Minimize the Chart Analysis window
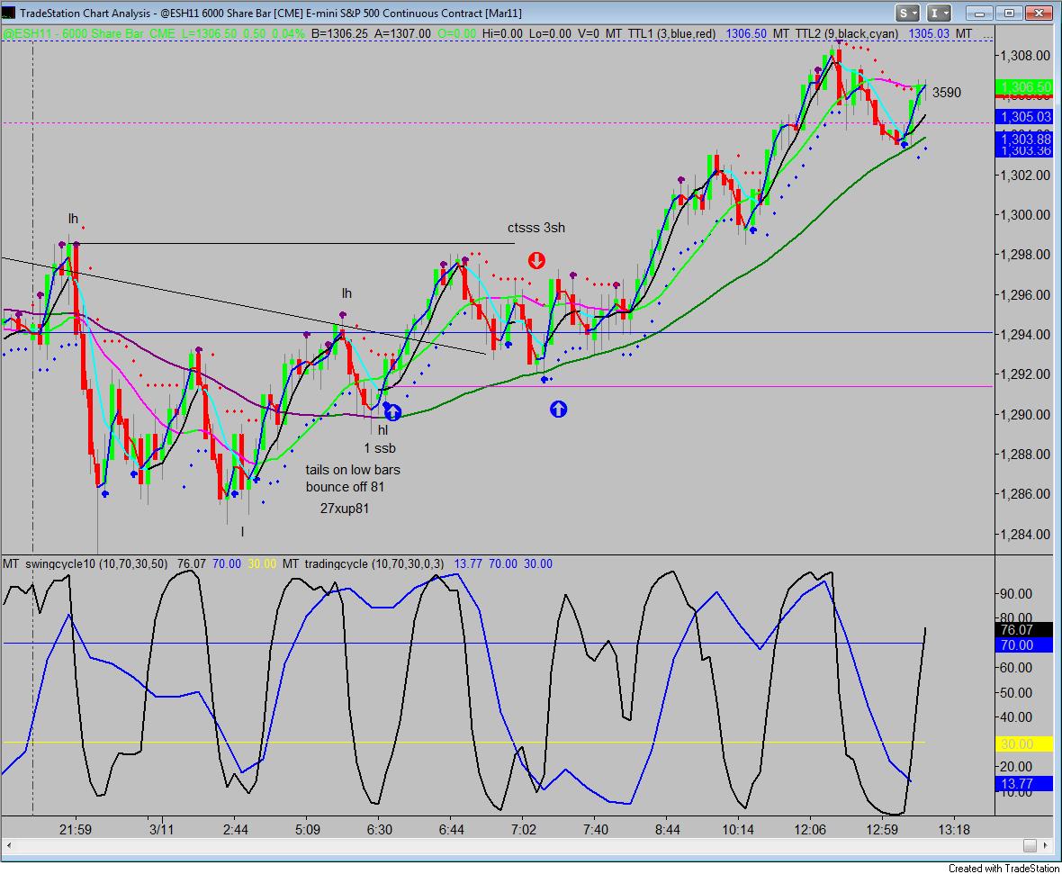 (x=979, y=13)
